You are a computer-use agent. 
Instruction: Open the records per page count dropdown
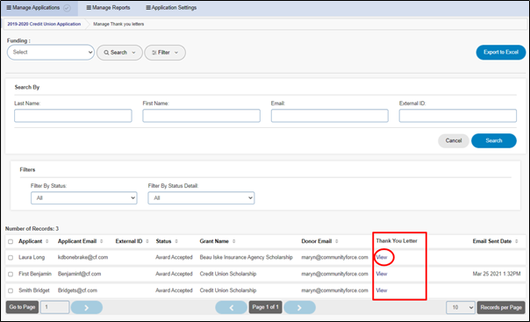pos(461,307)
